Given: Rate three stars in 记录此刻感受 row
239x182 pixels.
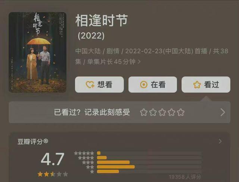Looking at the screenshot, I should [162, 112].
